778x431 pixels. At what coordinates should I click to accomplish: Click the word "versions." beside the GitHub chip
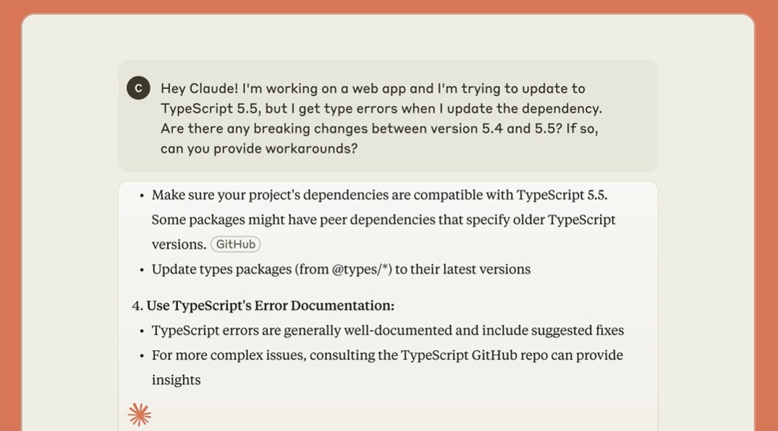point(179,244)
